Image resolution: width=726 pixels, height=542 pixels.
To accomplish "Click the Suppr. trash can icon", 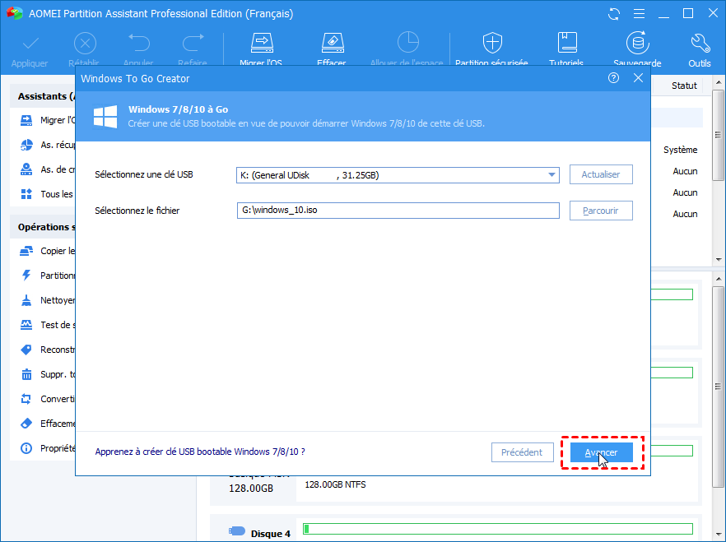I will (x=26, y=374).
